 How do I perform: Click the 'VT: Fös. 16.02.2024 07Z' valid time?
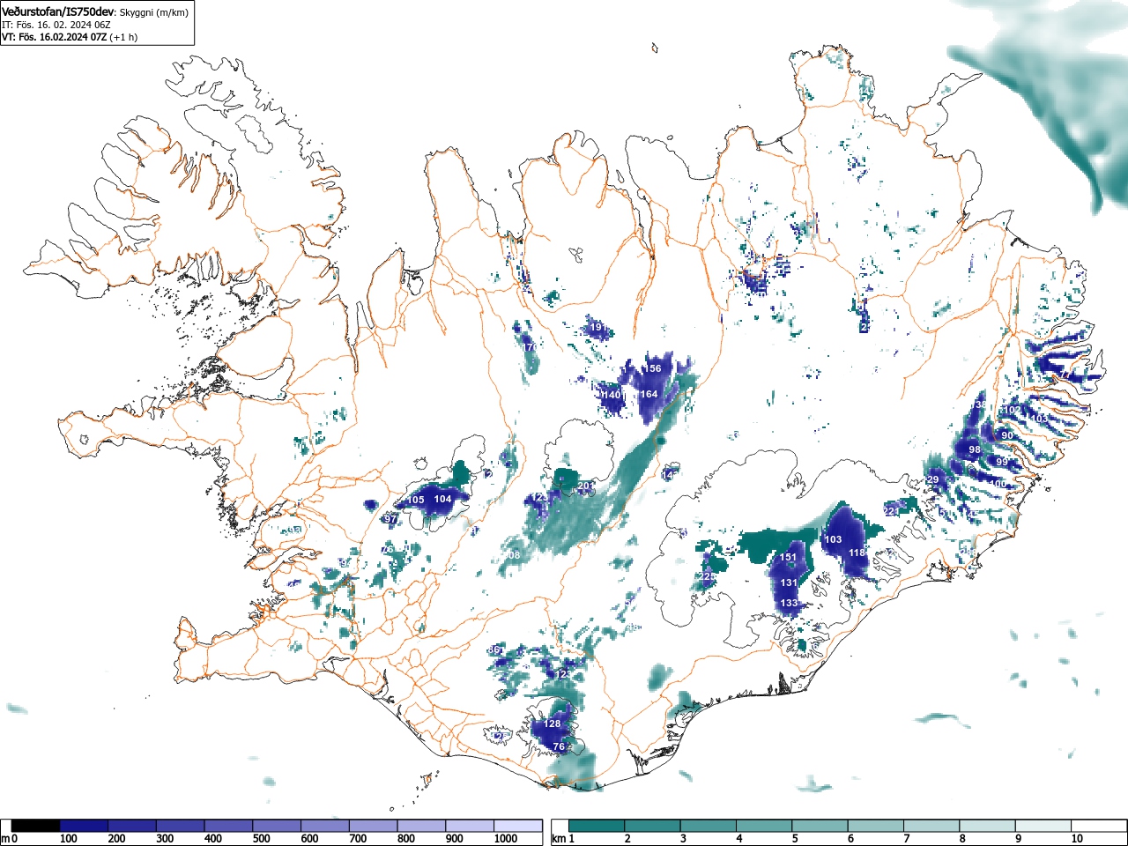coord(54,37)
